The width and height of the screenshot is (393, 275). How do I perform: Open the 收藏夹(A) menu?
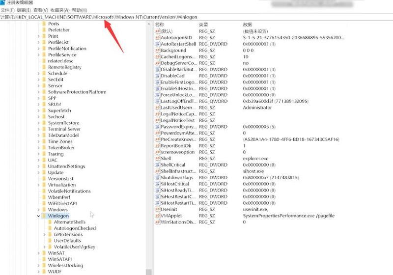pos(58,10)
